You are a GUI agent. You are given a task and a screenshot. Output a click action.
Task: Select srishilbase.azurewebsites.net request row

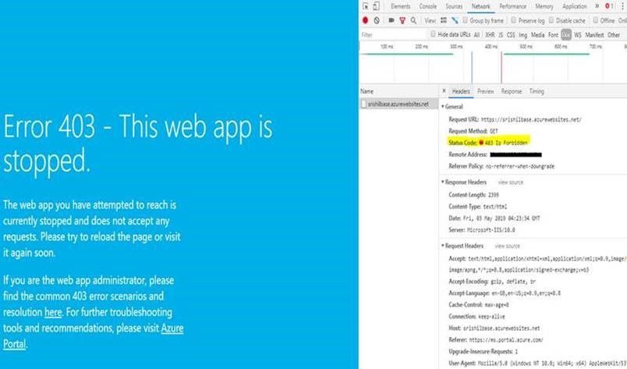click(x=399, y=104)
